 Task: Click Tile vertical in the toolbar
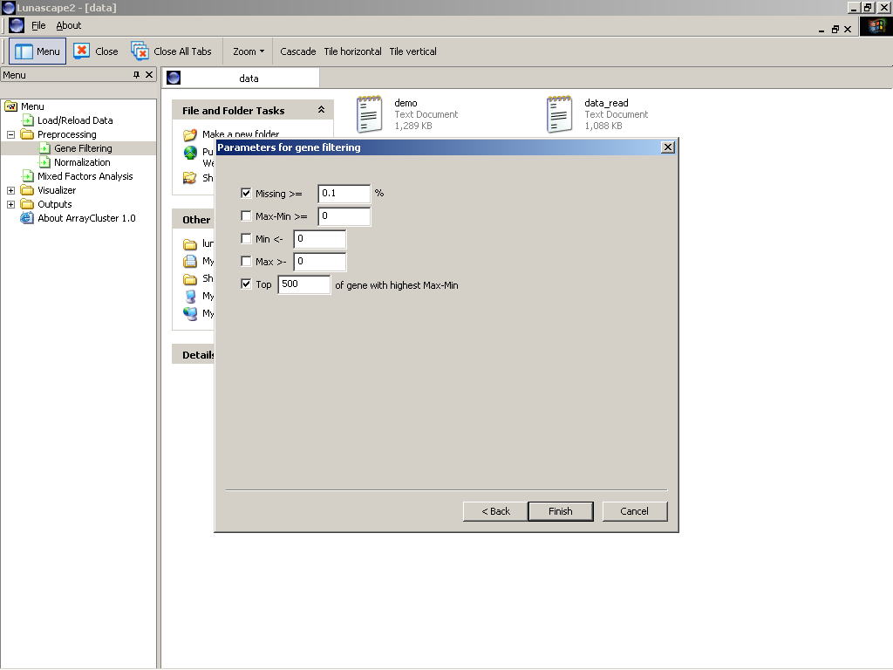(412, 51)
